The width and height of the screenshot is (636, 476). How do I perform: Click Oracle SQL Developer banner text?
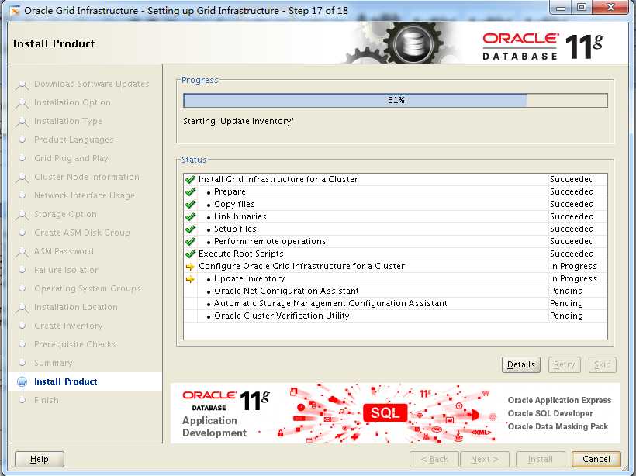[x=550, y=413]
